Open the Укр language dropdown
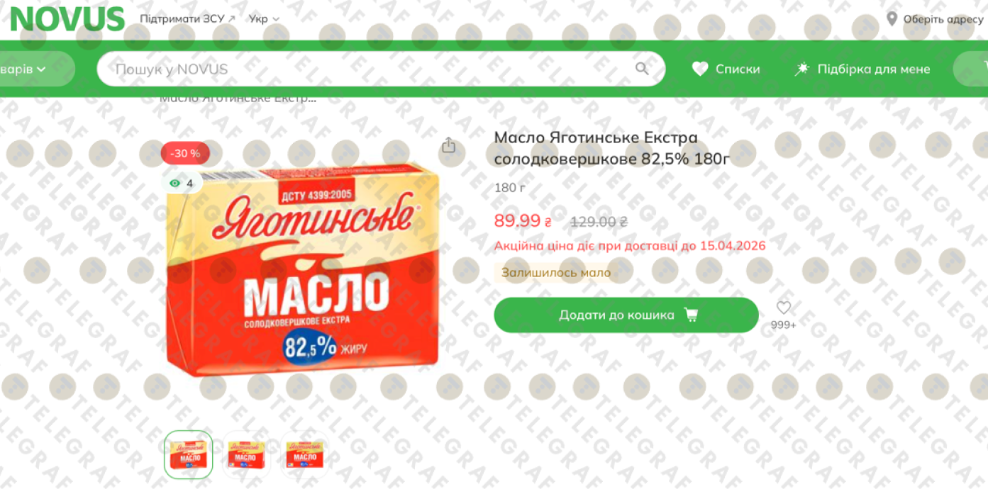The height and width of the screenshot is (489, 988). pos(264,19)
